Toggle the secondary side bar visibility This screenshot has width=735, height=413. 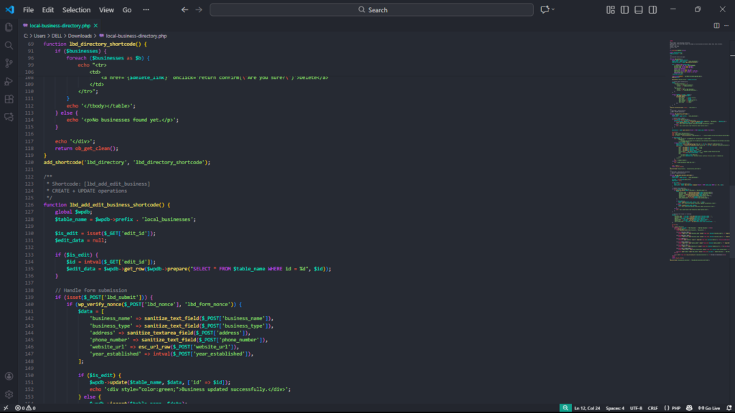pos(652,10)
